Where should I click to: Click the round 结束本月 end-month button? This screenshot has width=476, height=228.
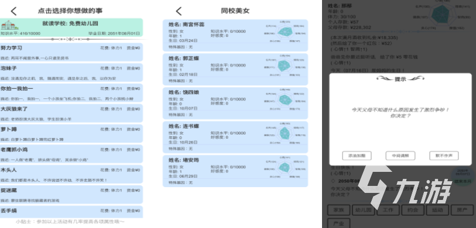point(463,176)
